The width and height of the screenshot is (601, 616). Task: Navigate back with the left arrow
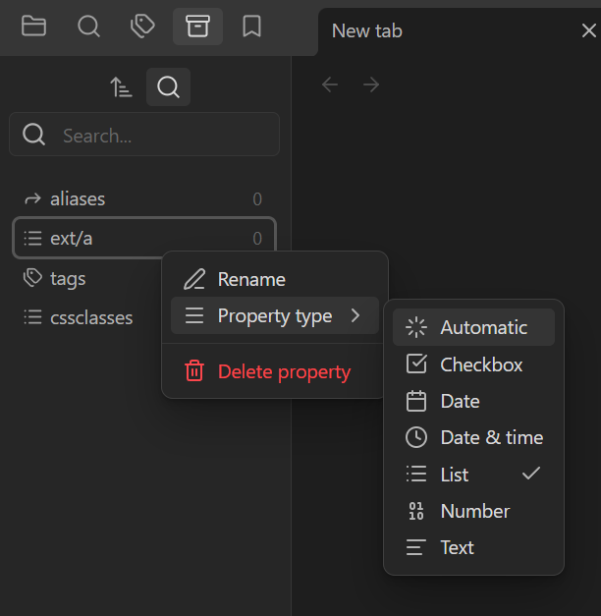tap(330, 84)
